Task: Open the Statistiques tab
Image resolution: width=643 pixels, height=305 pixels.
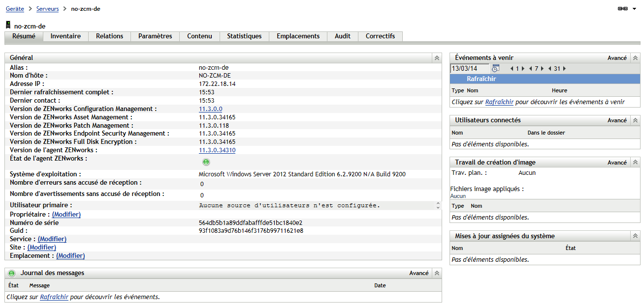Action: (x=244, y=36)
